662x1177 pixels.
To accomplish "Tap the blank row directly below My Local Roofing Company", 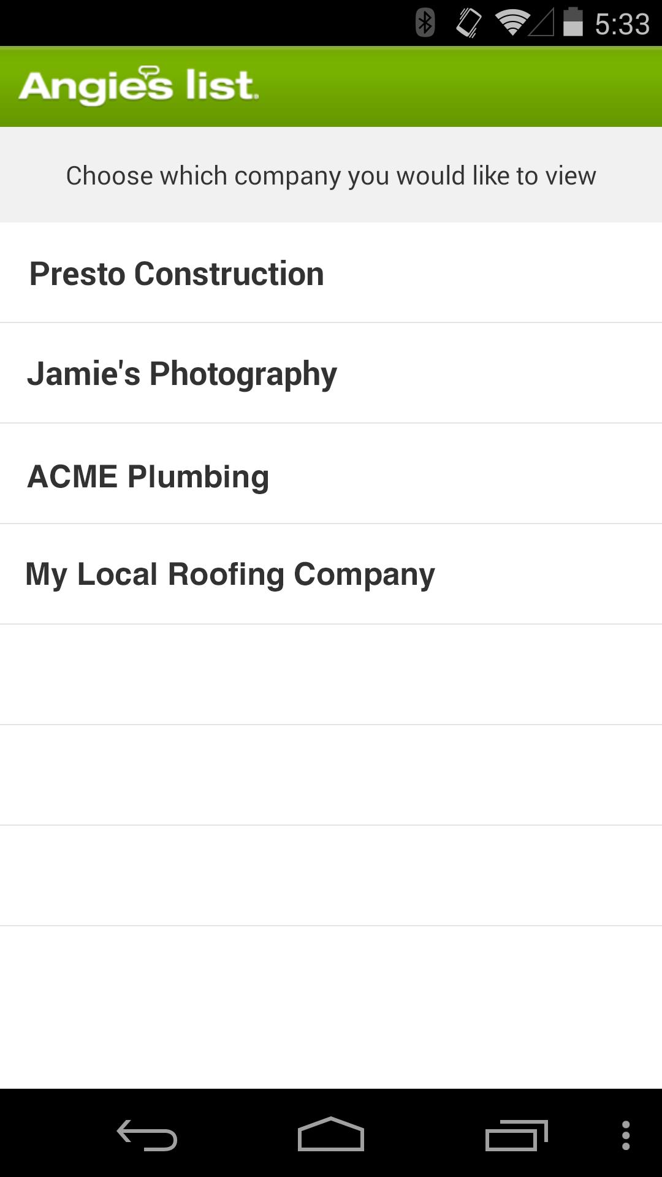I will pos(331,674).
